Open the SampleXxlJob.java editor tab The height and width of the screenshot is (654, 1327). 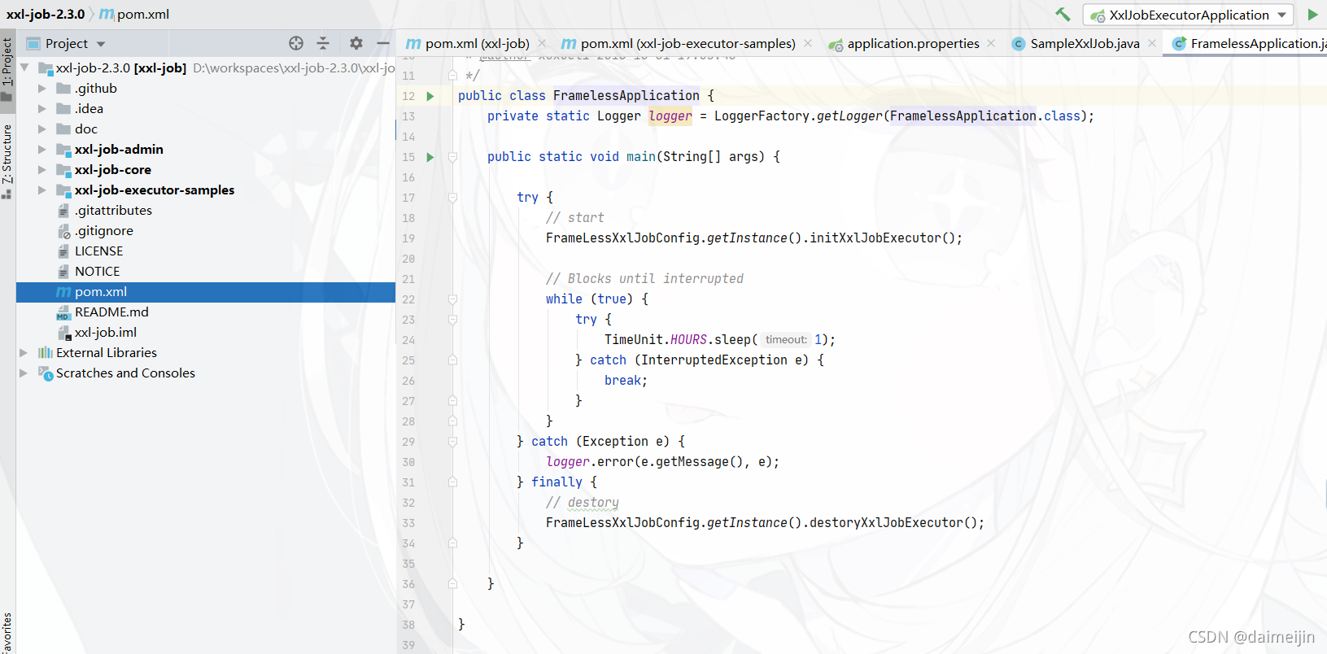[x=1085, y=43]
